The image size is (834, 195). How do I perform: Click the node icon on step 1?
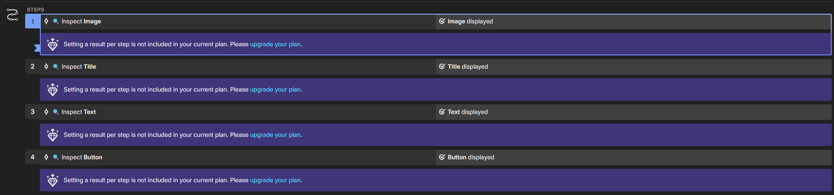(x=46, y=21)
